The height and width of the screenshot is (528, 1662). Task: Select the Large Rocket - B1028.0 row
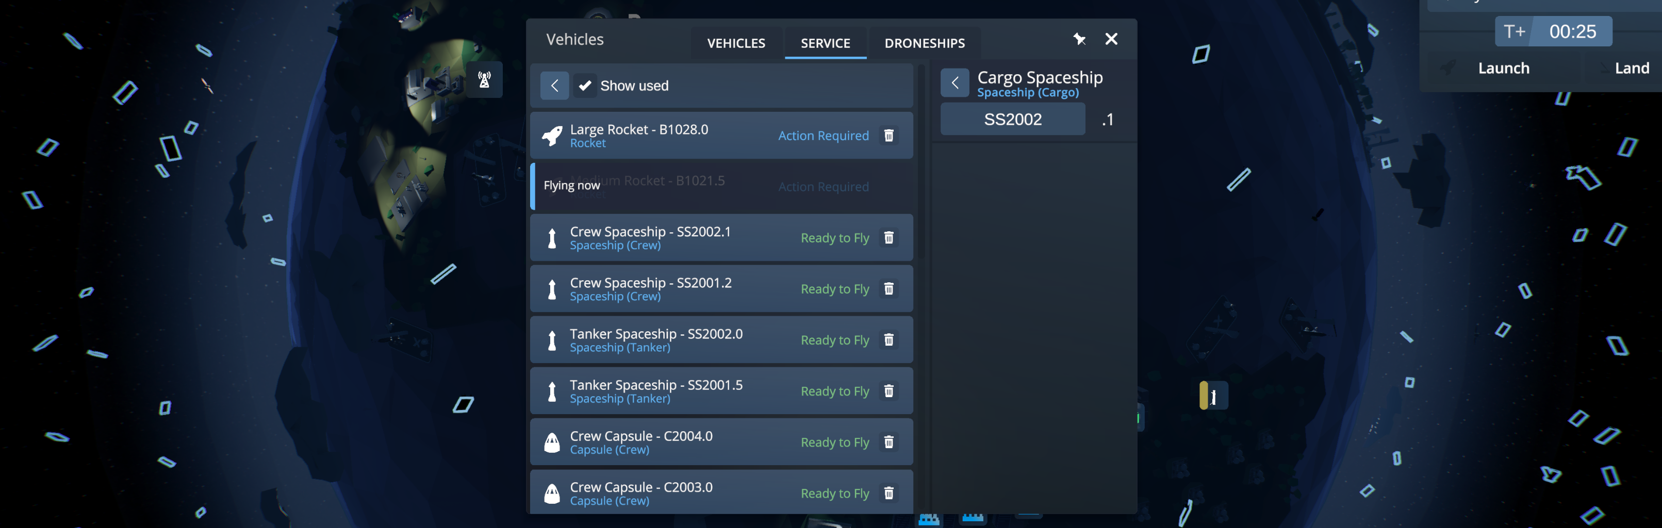(x=721, y=135)
